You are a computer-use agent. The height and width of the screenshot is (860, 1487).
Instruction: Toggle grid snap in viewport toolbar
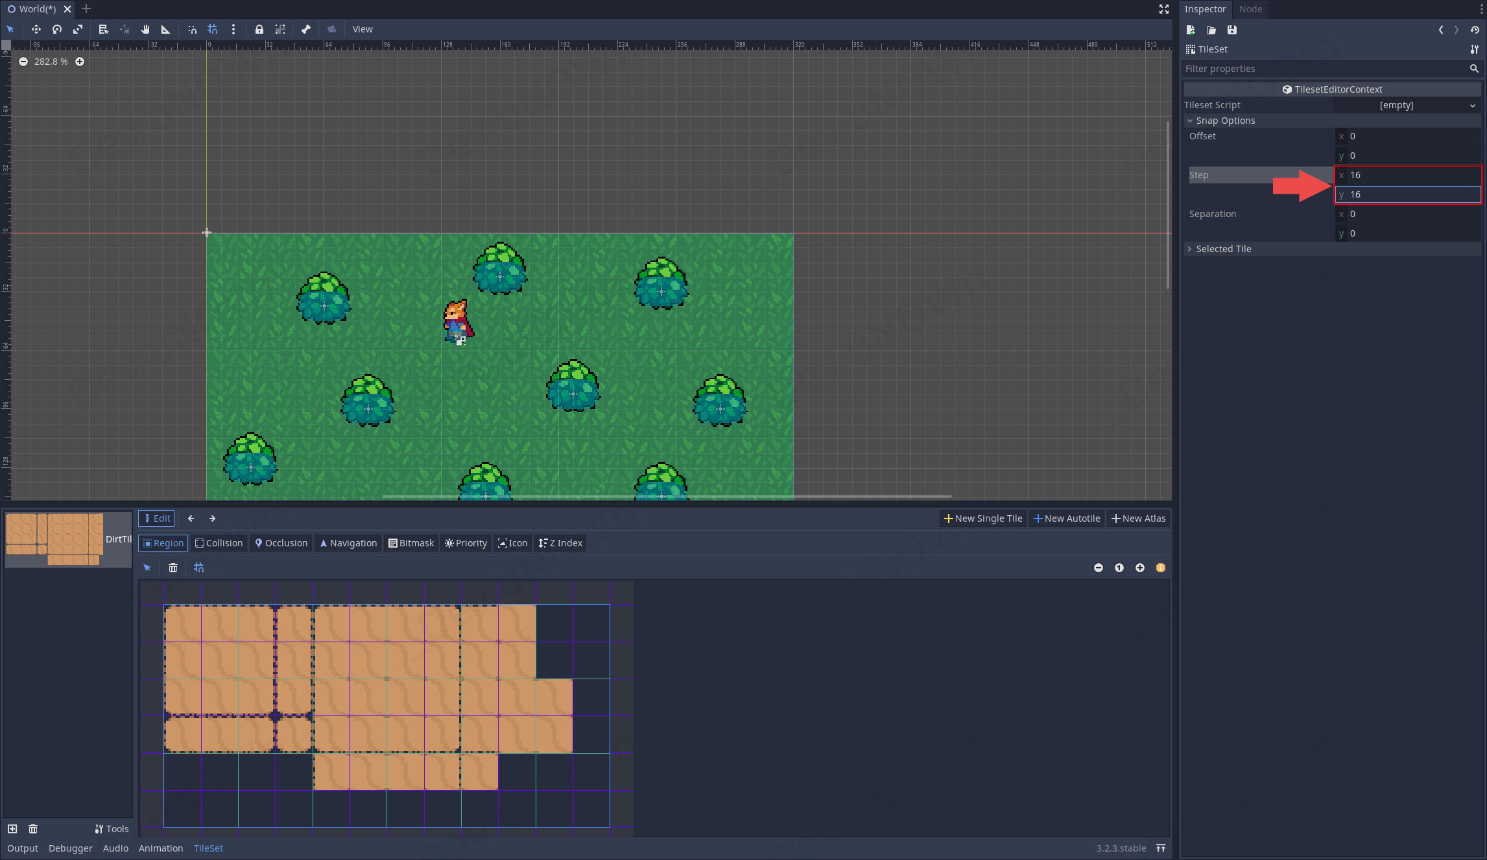(213, 29)
